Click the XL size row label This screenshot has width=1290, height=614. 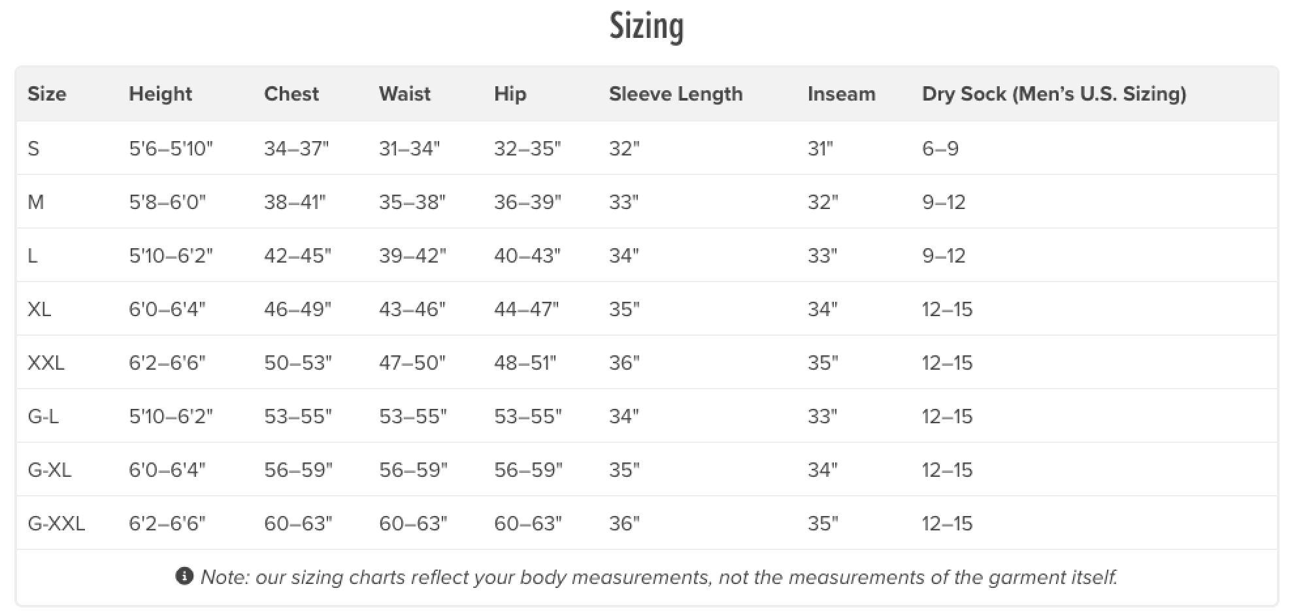(x=39, y=309)
